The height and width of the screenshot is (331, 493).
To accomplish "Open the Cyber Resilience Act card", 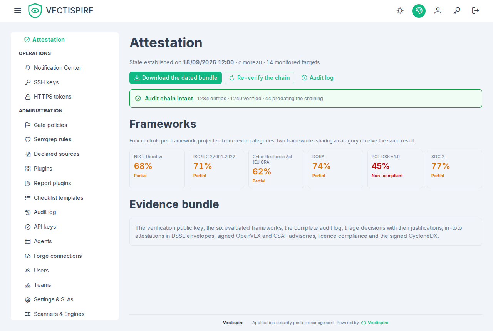I will click(276, 169).
